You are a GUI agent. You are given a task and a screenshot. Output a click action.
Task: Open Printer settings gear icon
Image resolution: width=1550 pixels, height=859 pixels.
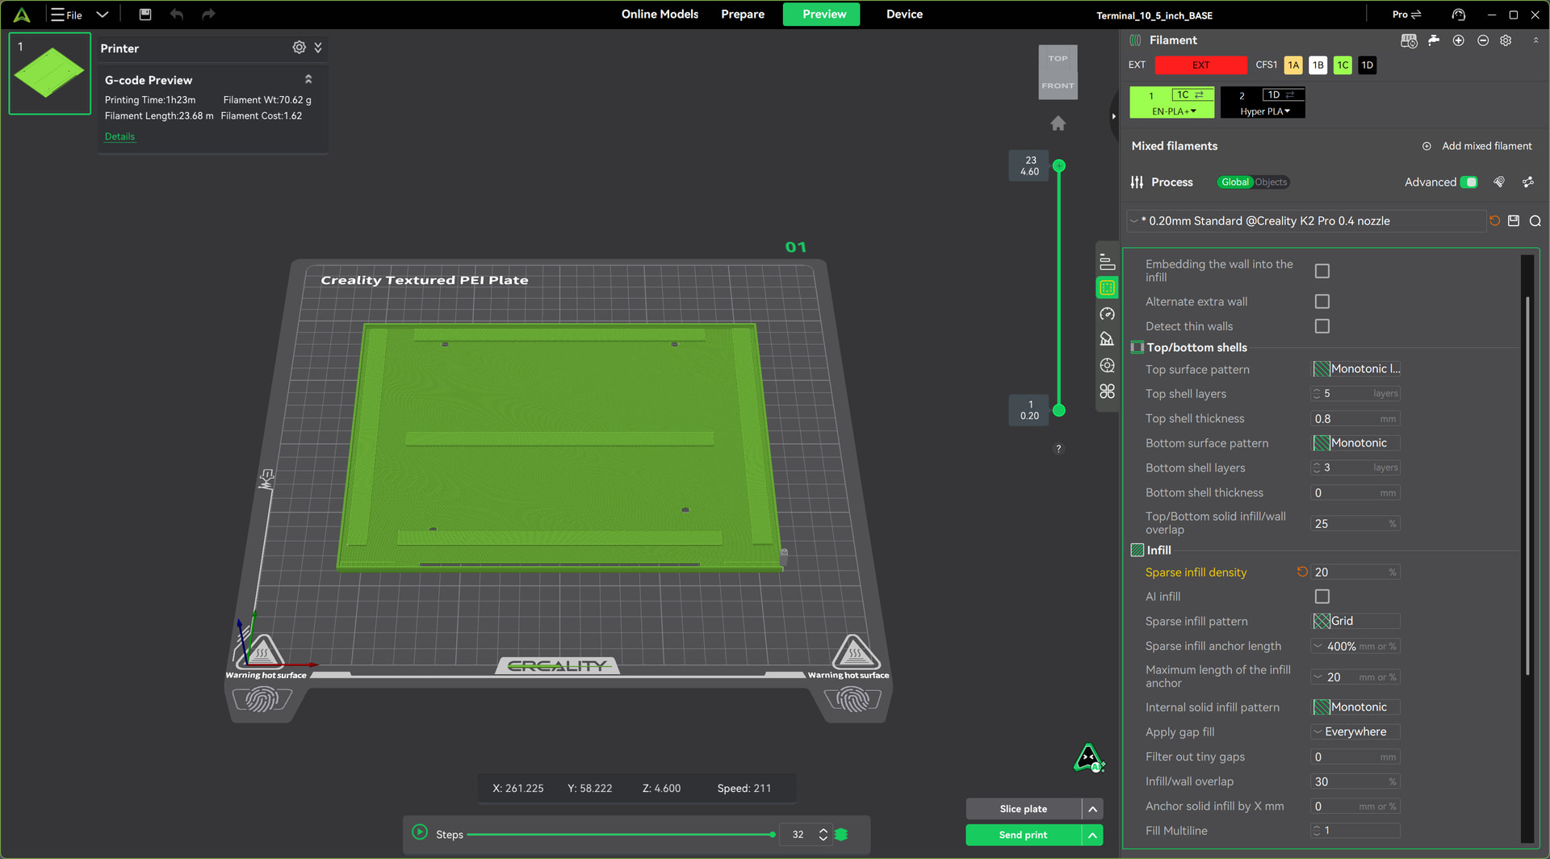[299, 48]
